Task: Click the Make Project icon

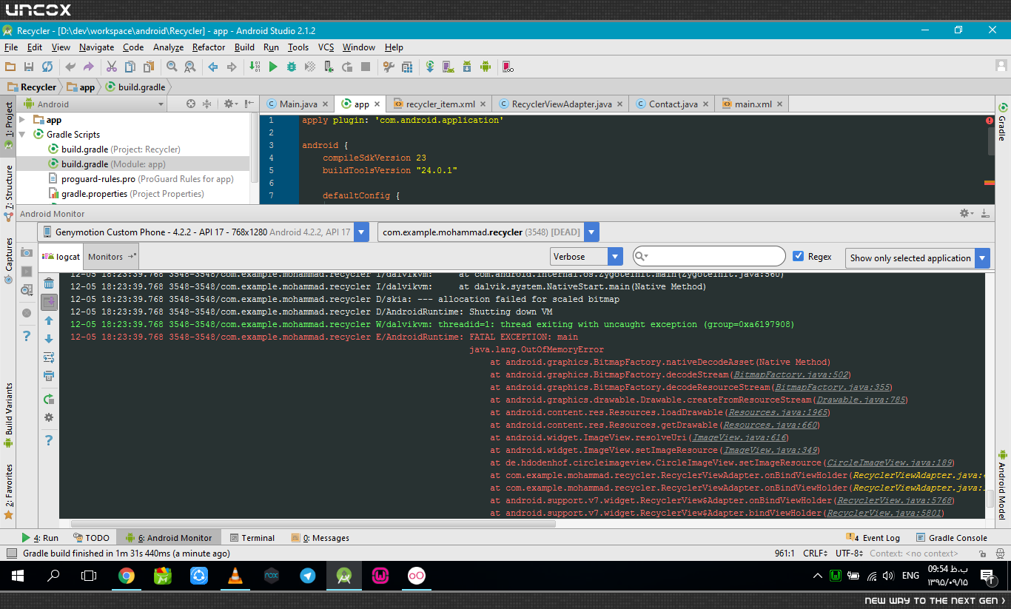Action: [255, 67]
